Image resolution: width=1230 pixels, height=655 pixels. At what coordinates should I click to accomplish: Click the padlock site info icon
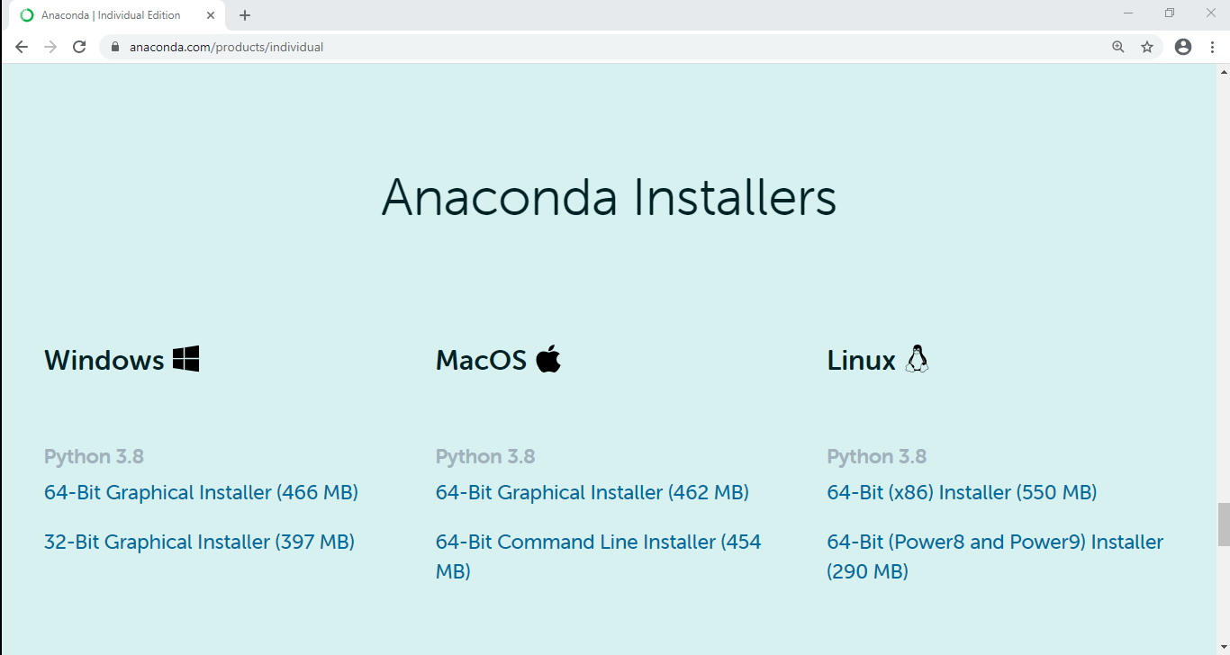[x=114, y=47]
